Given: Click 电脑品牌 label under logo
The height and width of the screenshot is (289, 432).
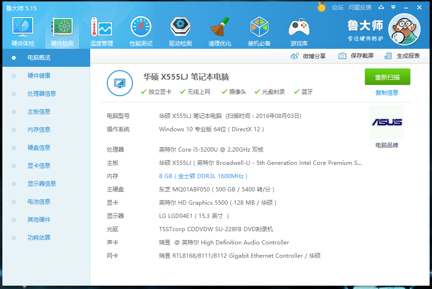Looking at the screenshot, I should (387, 145).
